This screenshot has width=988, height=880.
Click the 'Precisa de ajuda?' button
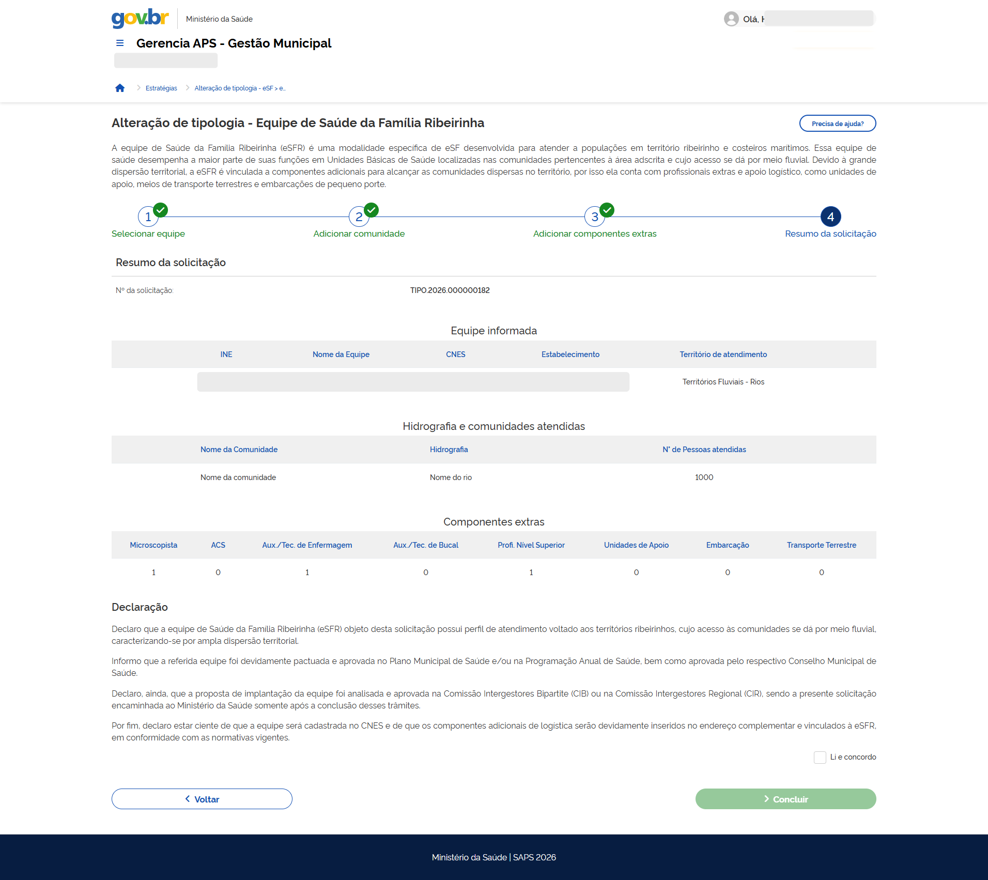coord(837,123)
